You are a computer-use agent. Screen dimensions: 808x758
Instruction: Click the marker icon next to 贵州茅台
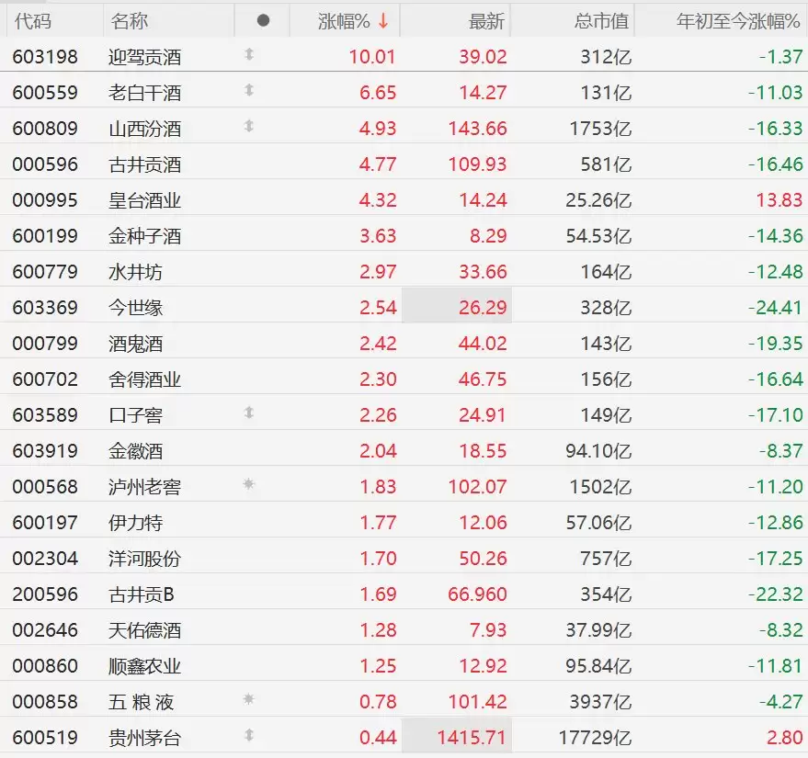pos(248,736)
